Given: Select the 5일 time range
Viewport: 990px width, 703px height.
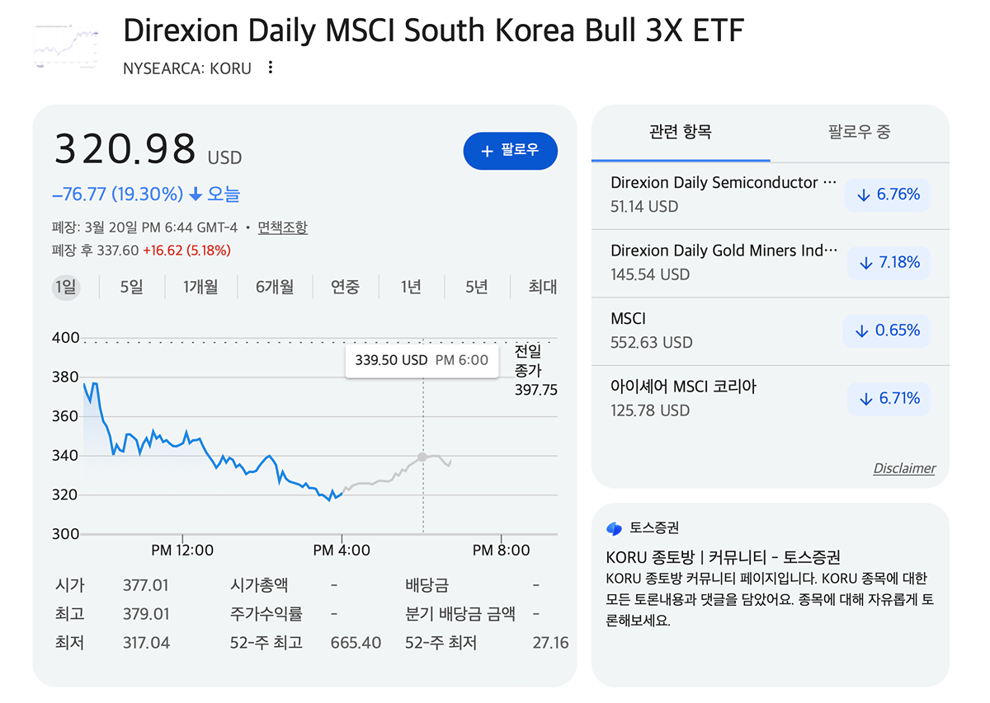Looking at the screenshot, I should (131, 287).
